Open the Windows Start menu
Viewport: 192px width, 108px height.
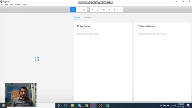tap(3, 105)
